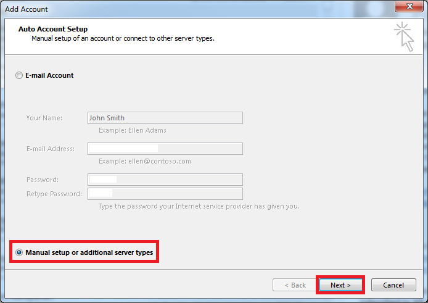Click the cursor wizard icon in header
The width and height of the screenshot is (428, 303).
coord(404,37)
